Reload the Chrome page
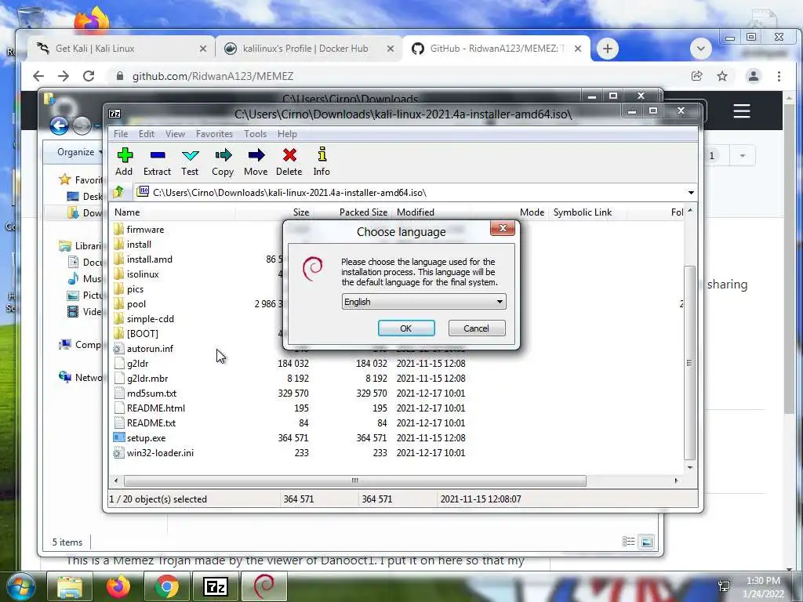The image size is (803, 602). click(x=89, y=76)
